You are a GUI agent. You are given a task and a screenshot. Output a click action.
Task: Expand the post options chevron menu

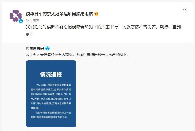(185, 10)
